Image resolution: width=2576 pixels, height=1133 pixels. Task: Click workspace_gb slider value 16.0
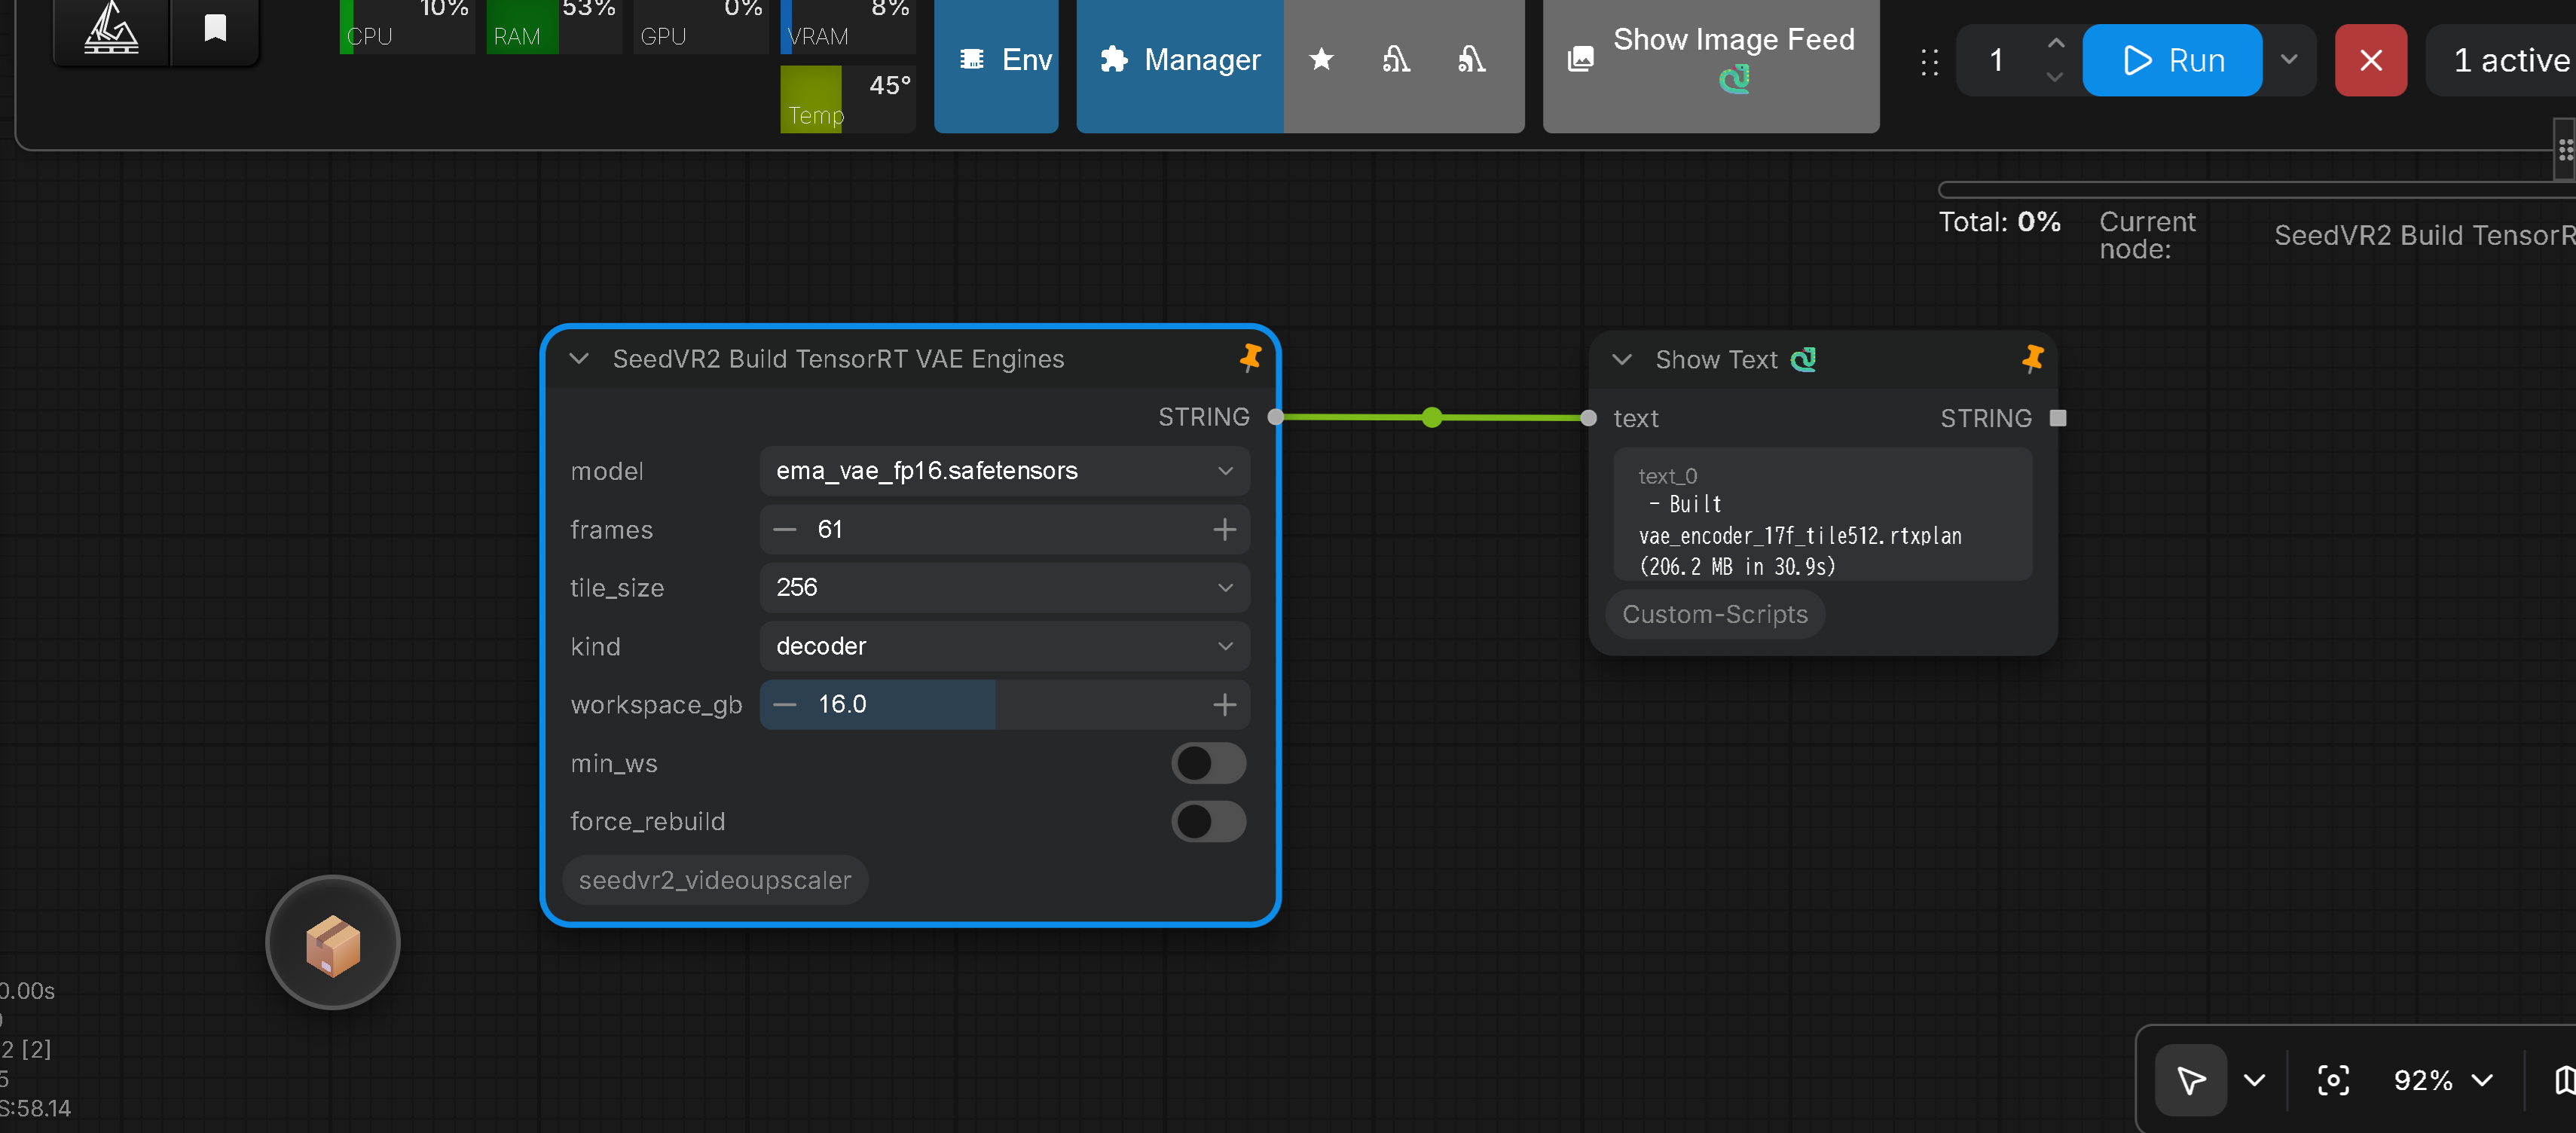point(1004,705)
